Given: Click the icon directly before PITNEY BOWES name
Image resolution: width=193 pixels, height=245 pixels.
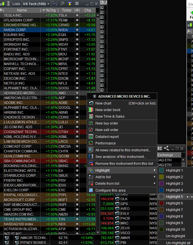Looking at the screenshot, I should [17, 243].
